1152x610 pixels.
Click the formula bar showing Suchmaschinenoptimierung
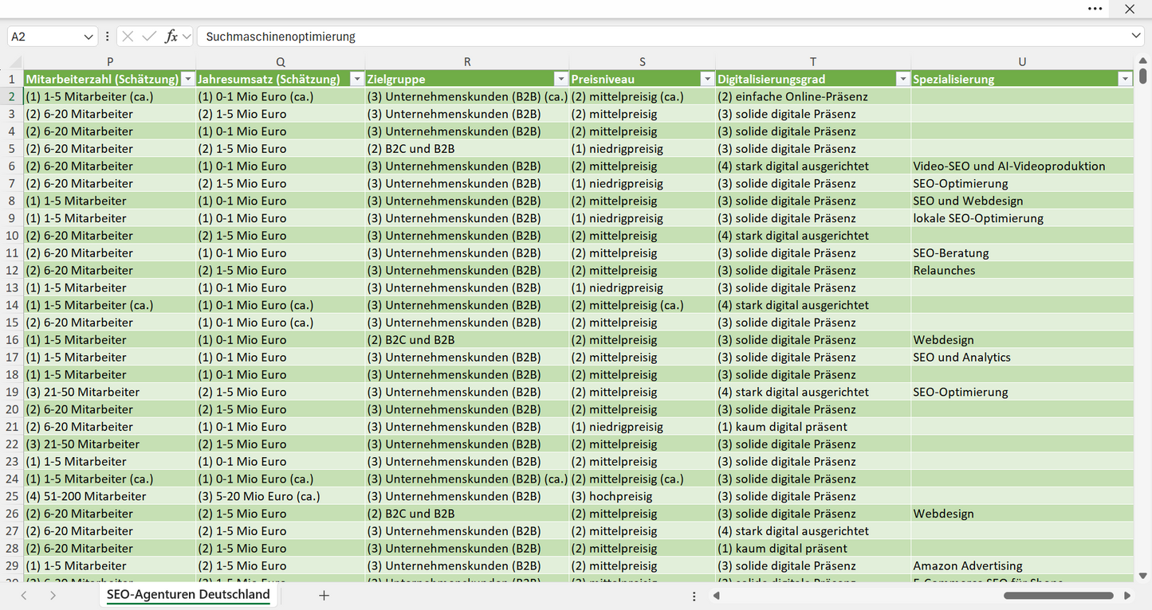665,37
